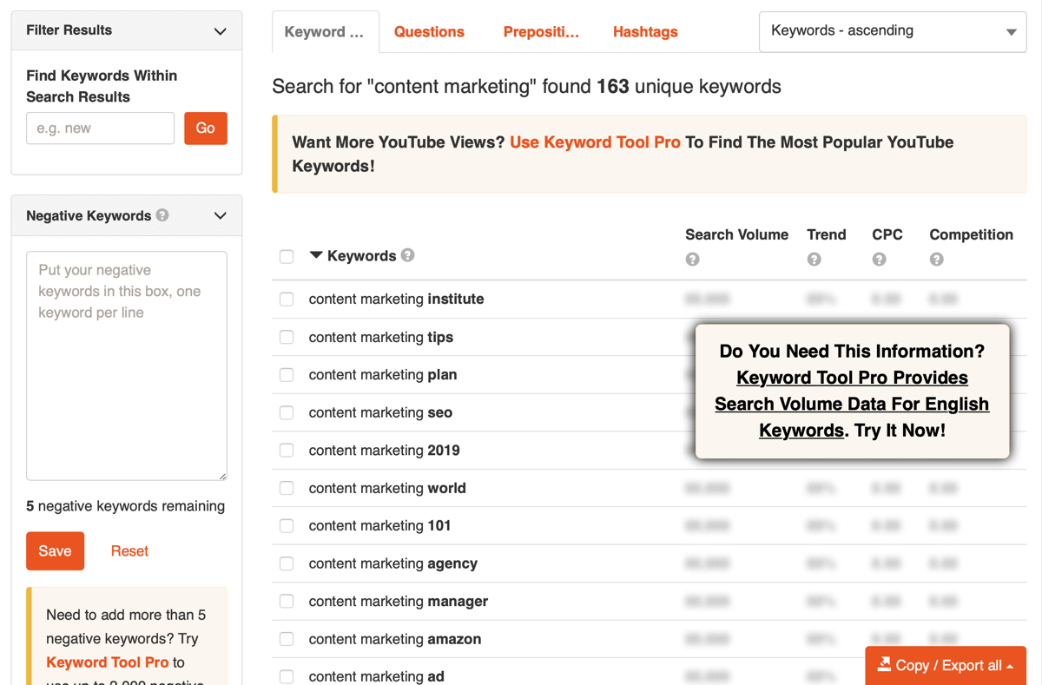Click help icon next to Negative Keywords
Screen dimensions: 1042x685
[162, 215]
